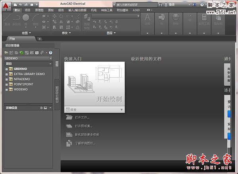Click the New file quick-access icon
Image resolution: width=238 pixels, height=174 pixels.
15,5
